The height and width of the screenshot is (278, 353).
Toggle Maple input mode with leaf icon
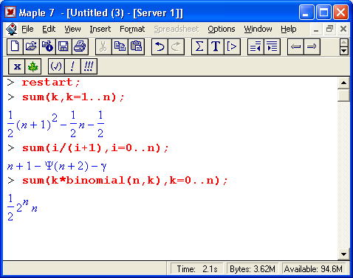pos(32,66)
